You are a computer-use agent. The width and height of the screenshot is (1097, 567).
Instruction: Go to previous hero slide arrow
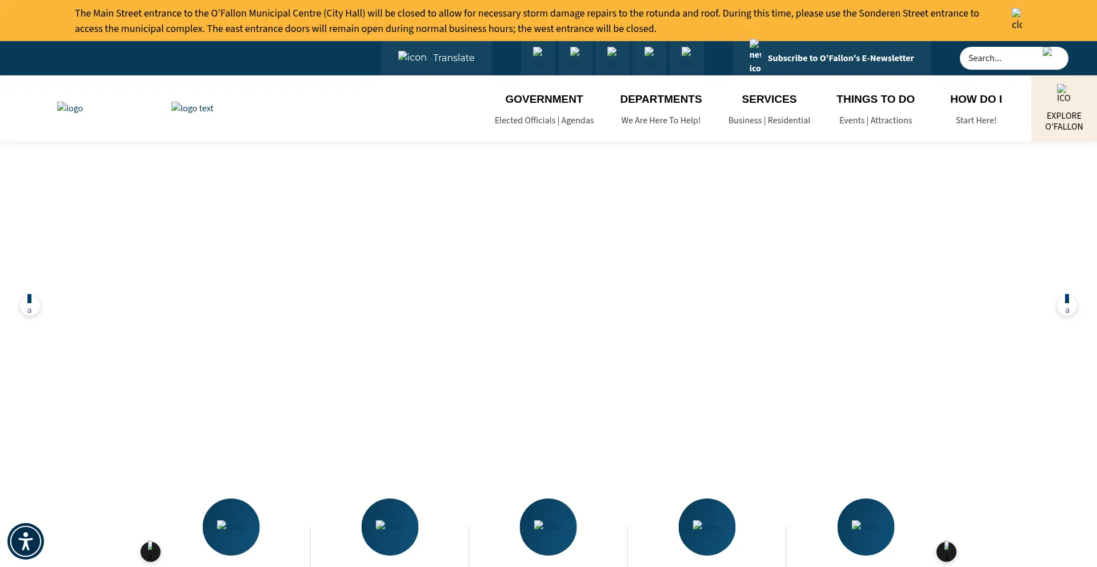click(x=30, y=305)
